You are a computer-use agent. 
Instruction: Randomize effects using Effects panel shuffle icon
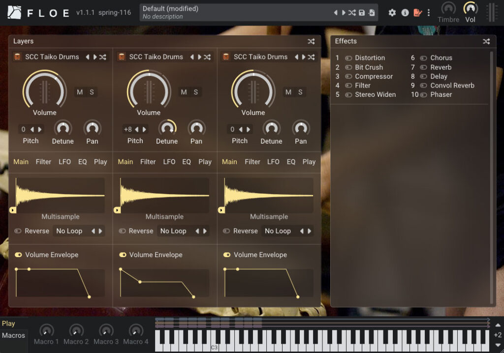click(486, 42)
